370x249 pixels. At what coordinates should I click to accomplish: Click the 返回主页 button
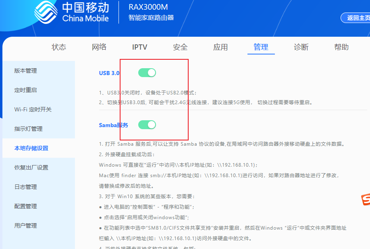[355, 18]
